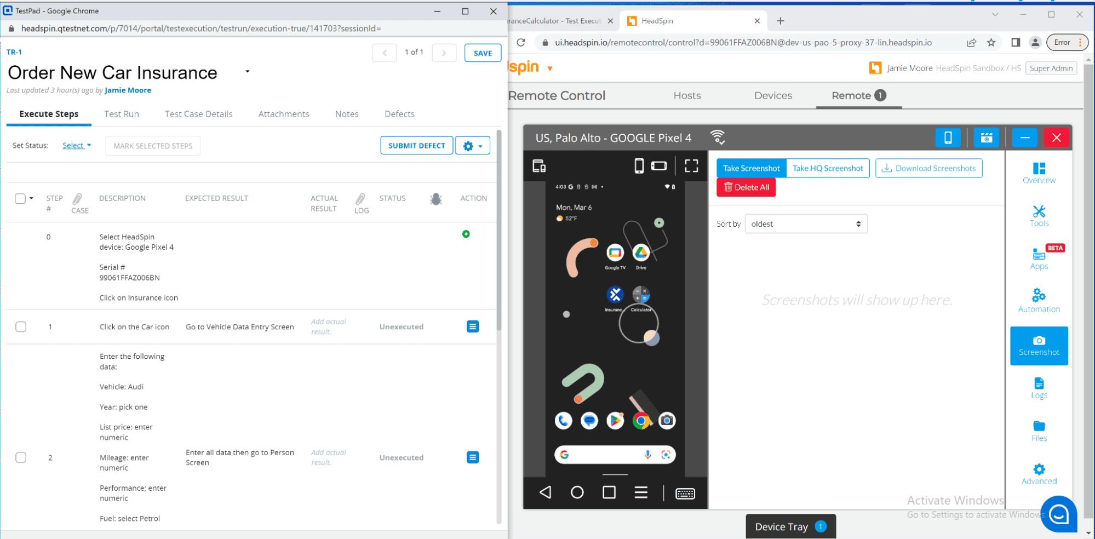1095x539 pixels.
Task: Open the Logs panel
Action: (x=1038, y=389)
